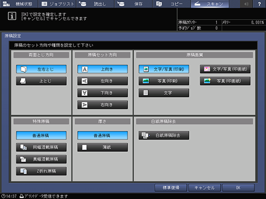Click the 原稿カウンター counter value

[x=217, y=23]
